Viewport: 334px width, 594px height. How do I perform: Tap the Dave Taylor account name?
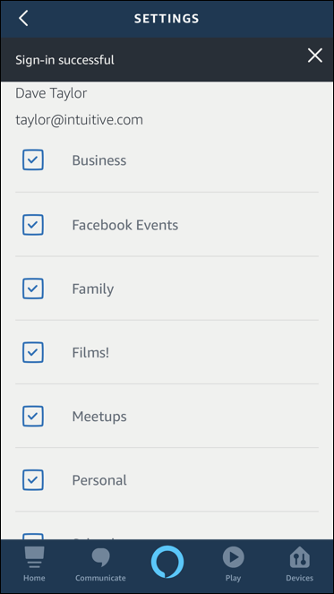click(x=51, y=93)
